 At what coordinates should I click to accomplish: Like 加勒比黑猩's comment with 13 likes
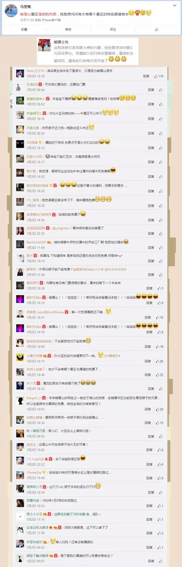coord(160,423)
